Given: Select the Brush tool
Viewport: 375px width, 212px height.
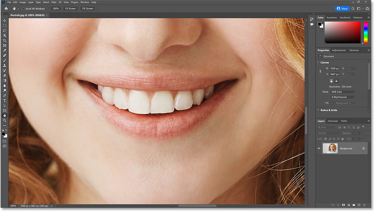Looking at the screenshot, I should [x=5, y=61].
